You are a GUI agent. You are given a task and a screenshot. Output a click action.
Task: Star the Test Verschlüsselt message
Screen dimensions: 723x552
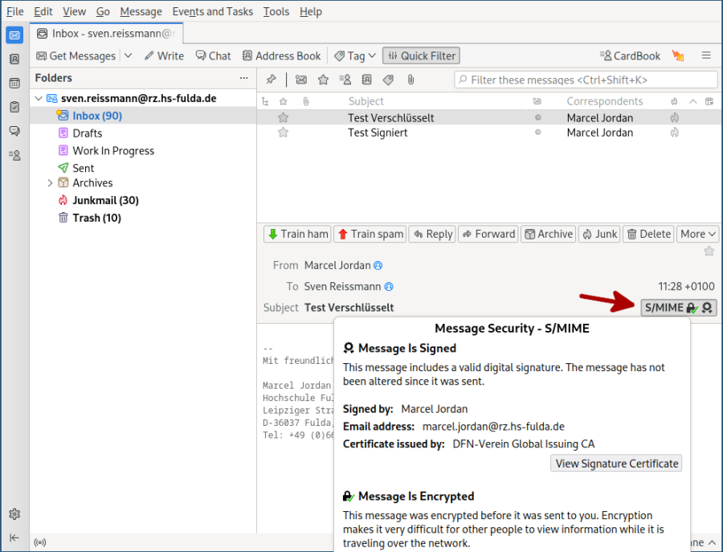pos(283,117)
